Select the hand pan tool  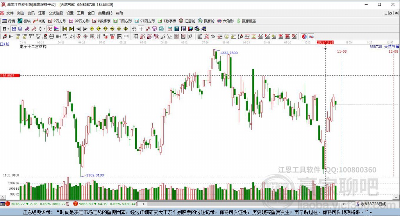(x=134, y=29)
